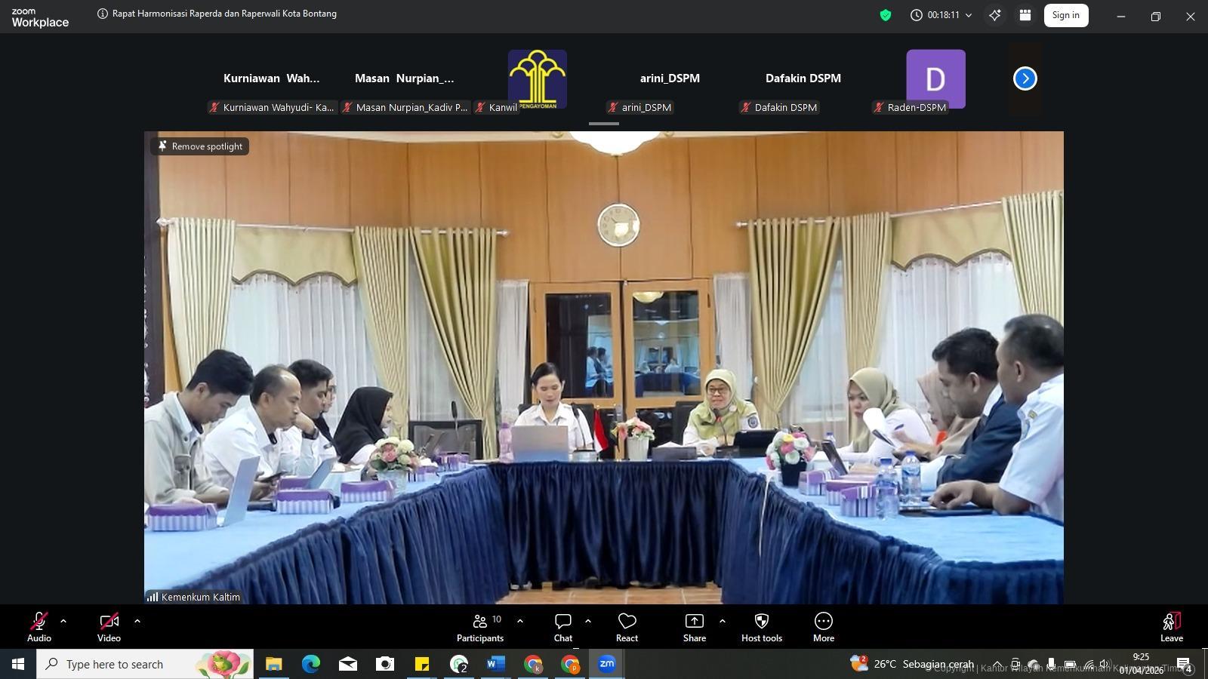Open Microsoft Word from the taskbar
Image resolution: width=1208 pixels, height=679 pixels.
[495, 664]
